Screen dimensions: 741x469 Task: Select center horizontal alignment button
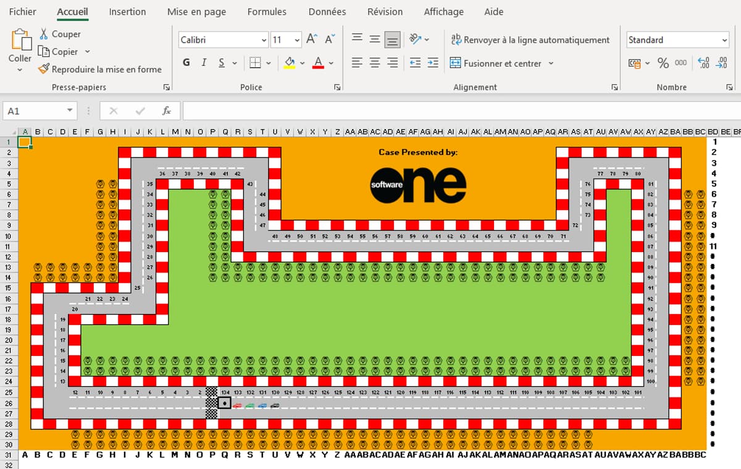pos(374,63)
